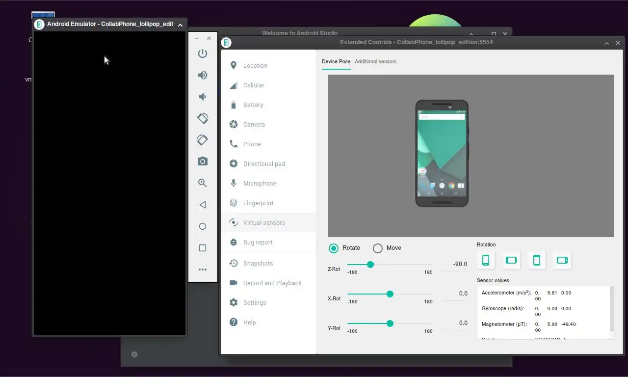Set landscape rotation with button-on-left phone icon
Viewport: 628px width, 377px height.
tap(511, 260)
